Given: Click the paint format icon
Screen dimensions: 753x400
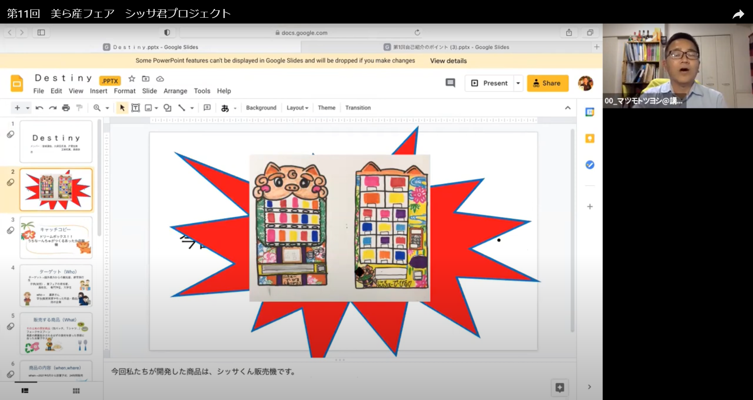Looking at the screenshot, I should 79,108.
